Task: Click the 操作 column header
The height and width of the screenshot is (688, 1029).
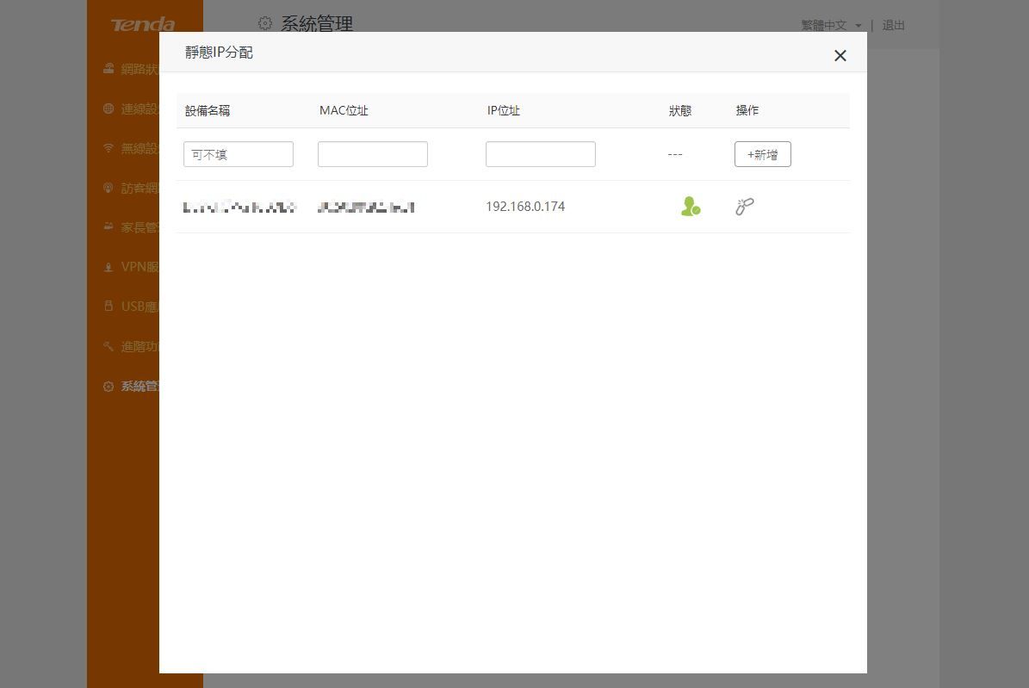Action: pos(747,111)
